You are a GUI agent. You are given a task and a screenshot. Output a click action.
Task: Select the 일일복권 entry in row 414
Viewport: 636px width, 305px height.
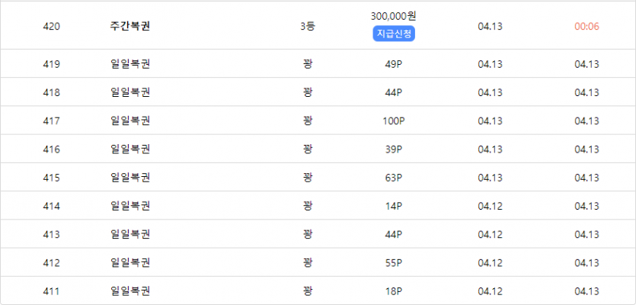pos(129,207)
